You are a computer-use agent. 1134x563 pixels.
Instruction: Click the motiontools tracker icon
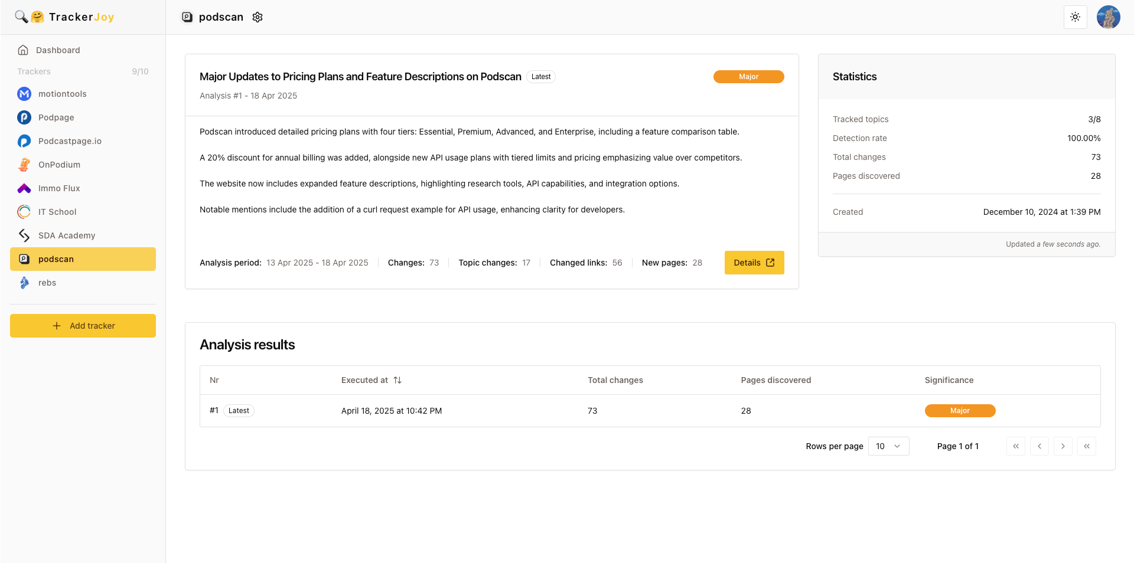(24, 94)
